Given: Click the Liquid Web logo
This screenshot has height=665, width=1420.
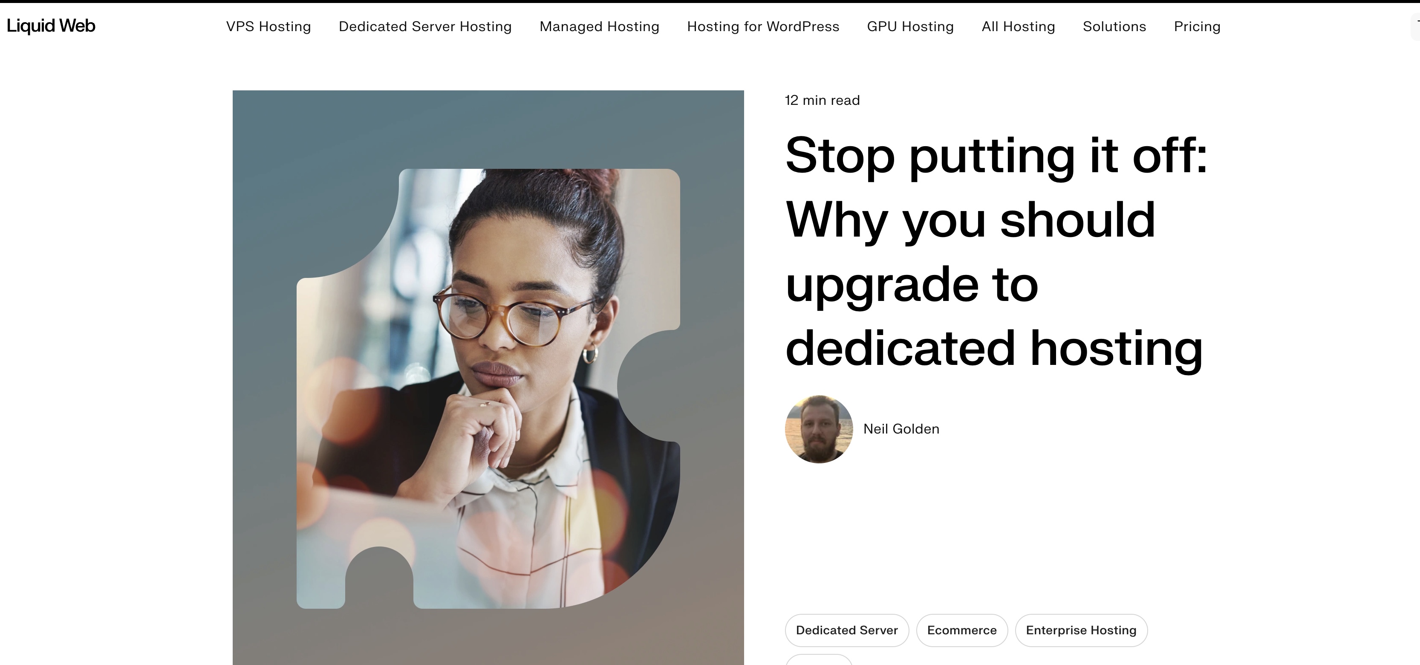Looking at the screenshot, I should point(51,26).
